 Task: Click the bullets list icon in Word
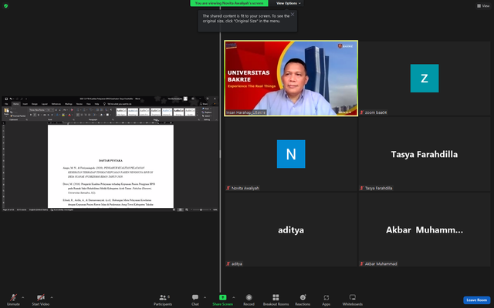point(77,110)
